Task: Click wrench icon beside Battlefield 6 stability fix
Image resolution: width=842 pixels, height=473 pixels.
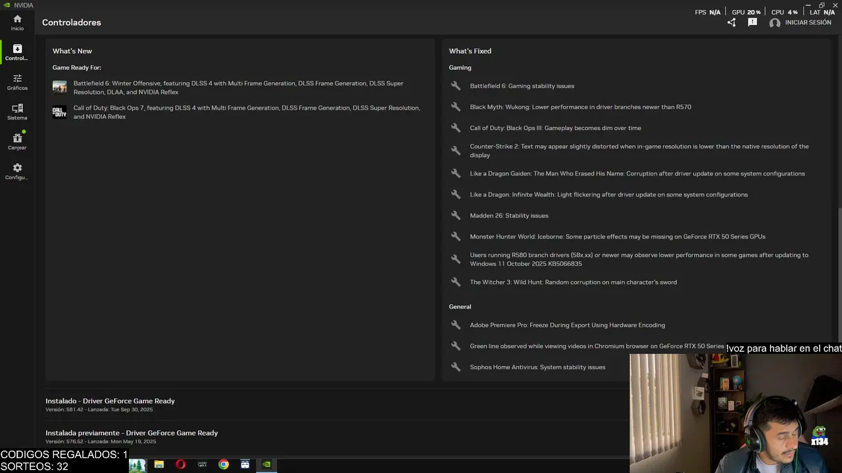Action: 456,86
